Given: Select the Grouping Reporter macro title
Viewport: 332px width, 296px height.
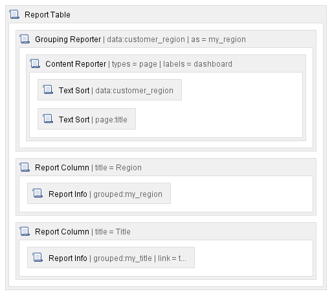Looking at the screenshot, I should [x=68, y=40].
